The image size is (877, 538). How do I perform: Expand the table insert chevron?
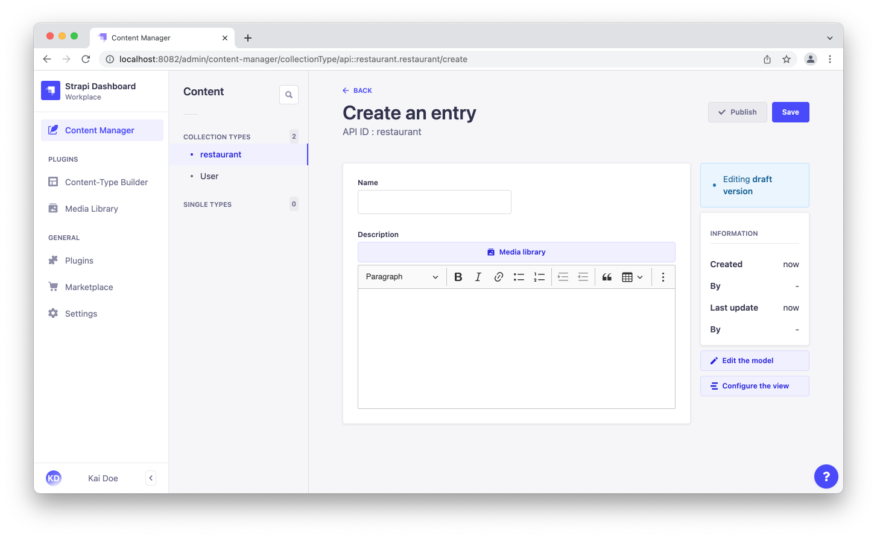point(640,276)
